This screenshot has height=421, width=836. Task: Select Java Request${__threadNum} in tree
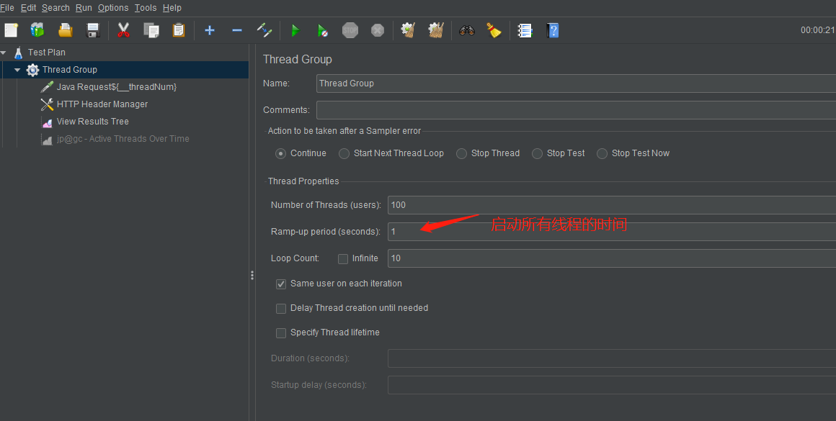pyautogui.click(x=117, y=87)
